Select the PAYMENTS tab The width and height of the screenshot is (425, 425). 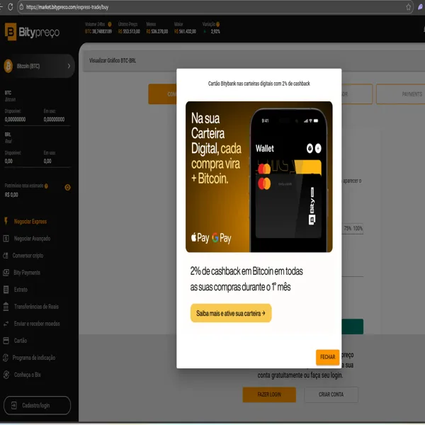pyautogui.click(x=401, y=94)
